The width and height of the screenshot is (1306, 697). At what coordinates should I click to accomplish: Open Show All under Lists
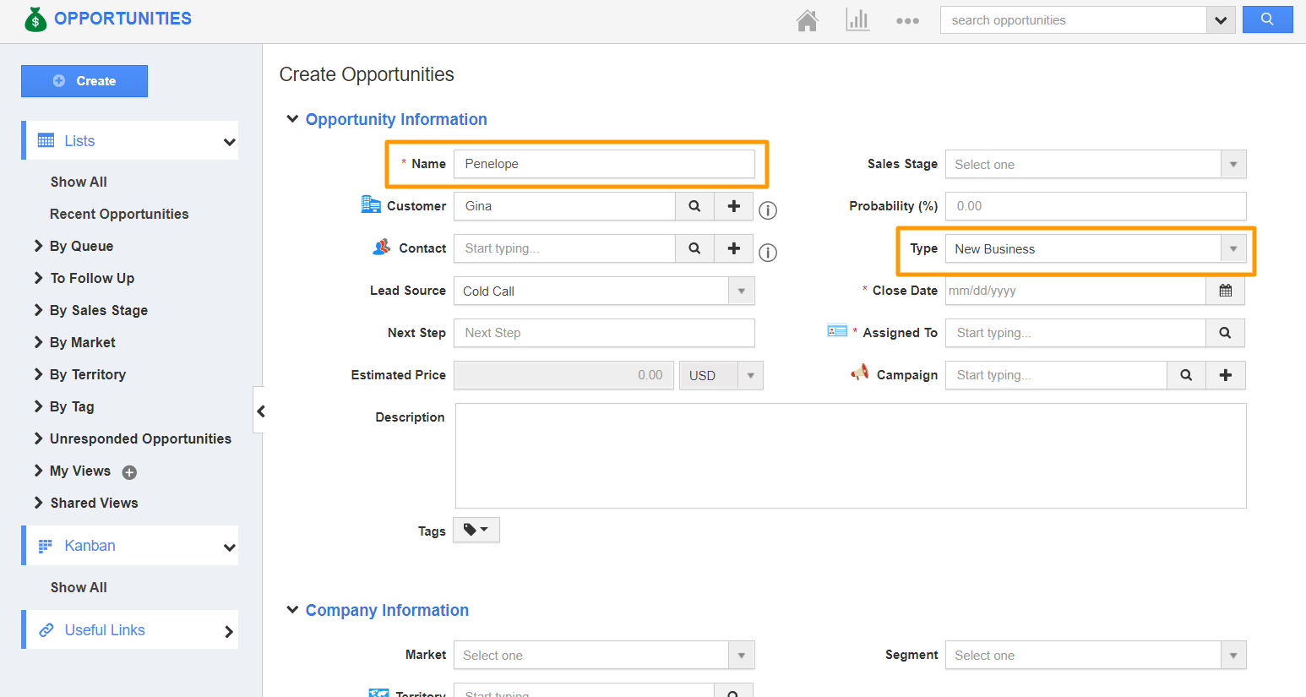[x=79, y=182]
